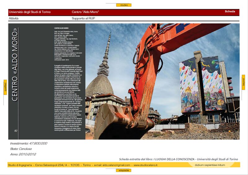Screen dimensions: 248x175
Task: Select the "Supporto al RUP" text
Action: tap(83, 18)
